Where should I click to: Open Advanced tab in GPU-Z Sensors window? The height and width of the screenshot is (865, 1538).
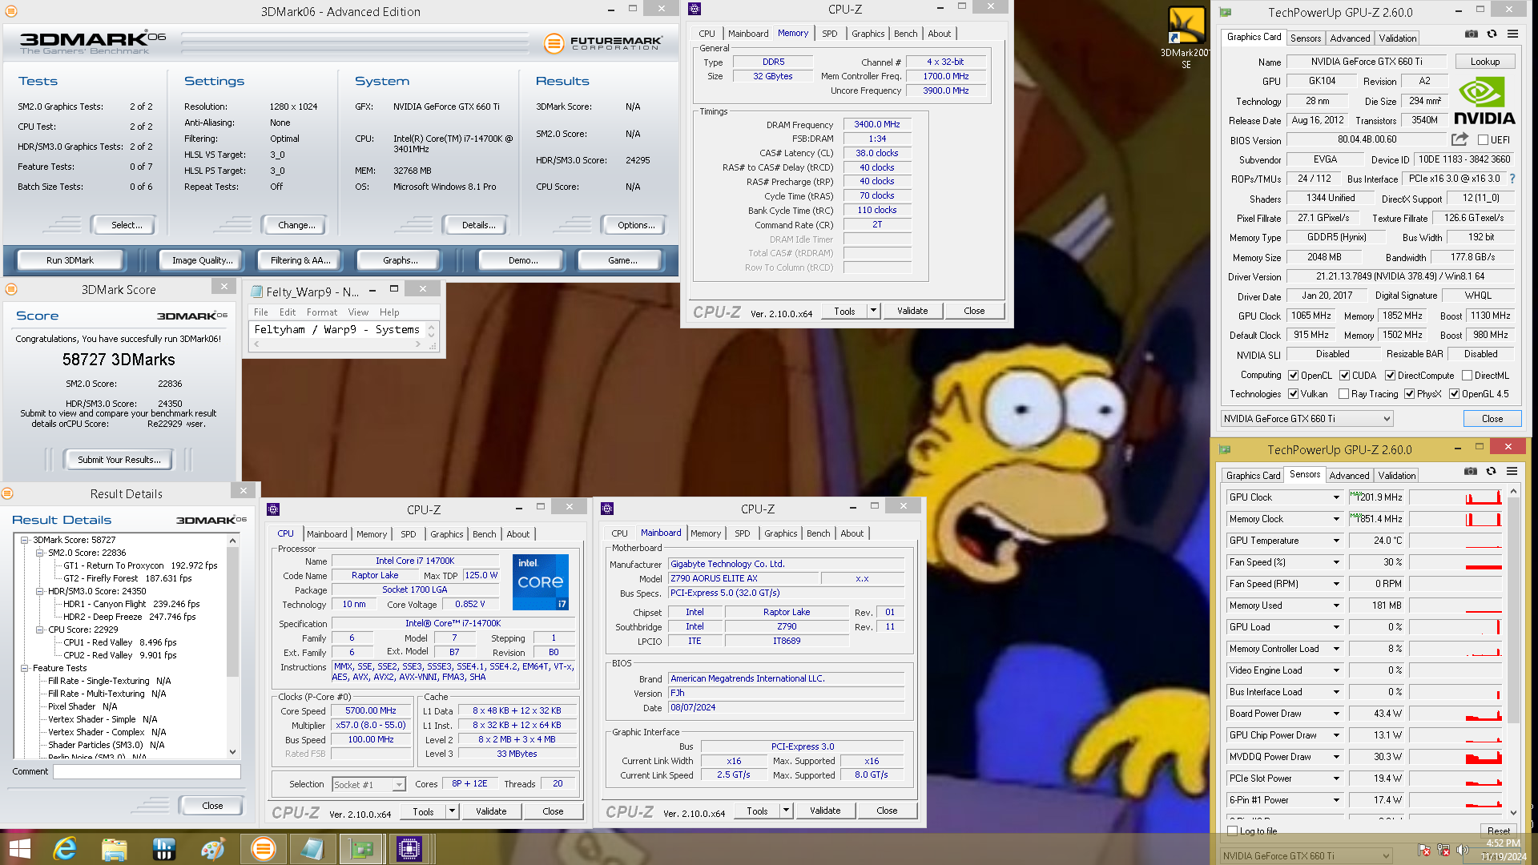point(1349,476)
